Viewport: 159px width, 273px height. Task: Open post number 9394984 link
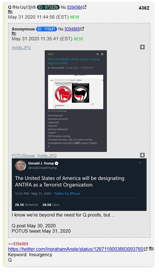(x=74, y=7)
